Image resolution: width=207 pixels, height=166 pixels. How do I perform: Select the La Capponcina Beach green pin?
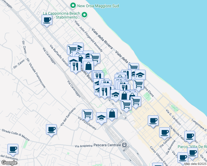85,15
